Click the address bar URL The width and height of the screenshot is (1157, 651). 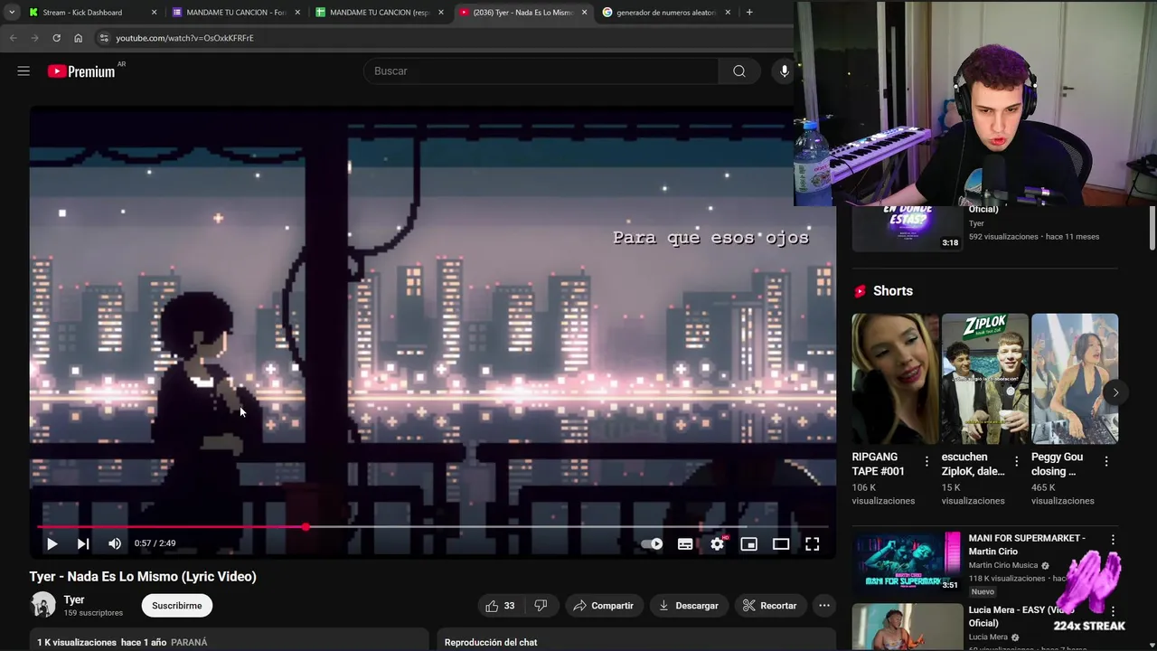click(184, 38)
